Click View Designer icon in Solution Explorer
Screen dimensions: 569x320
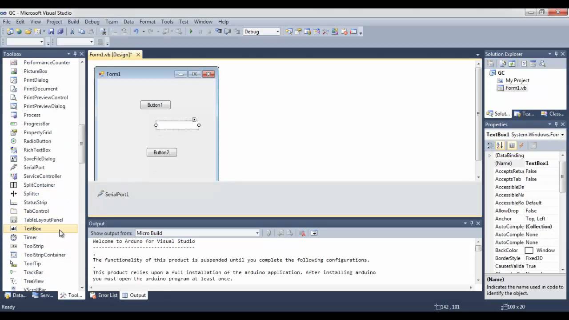[533, 64]
